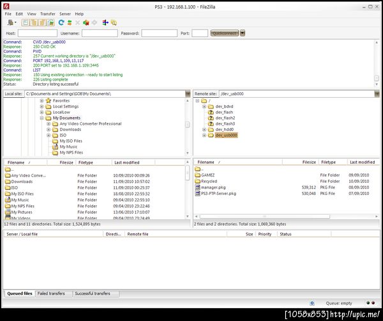Expand the Downloads folder in local tree
Screen dimensions: 383x321
48,130
